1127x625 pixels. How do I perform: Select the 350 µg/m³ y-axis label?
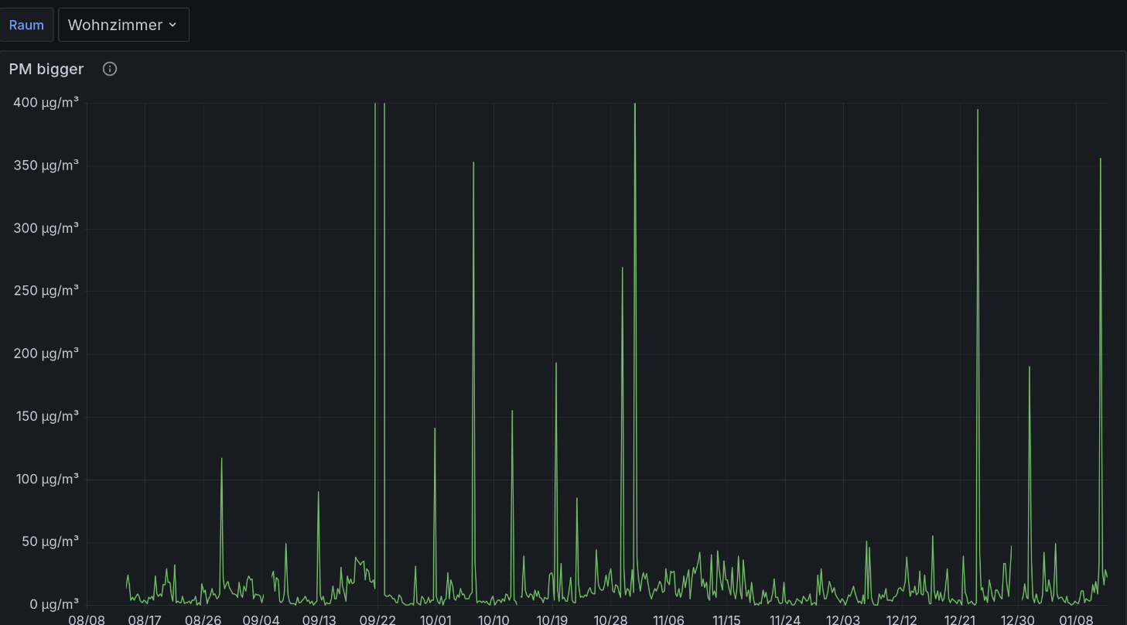click(x=46, y=166)
